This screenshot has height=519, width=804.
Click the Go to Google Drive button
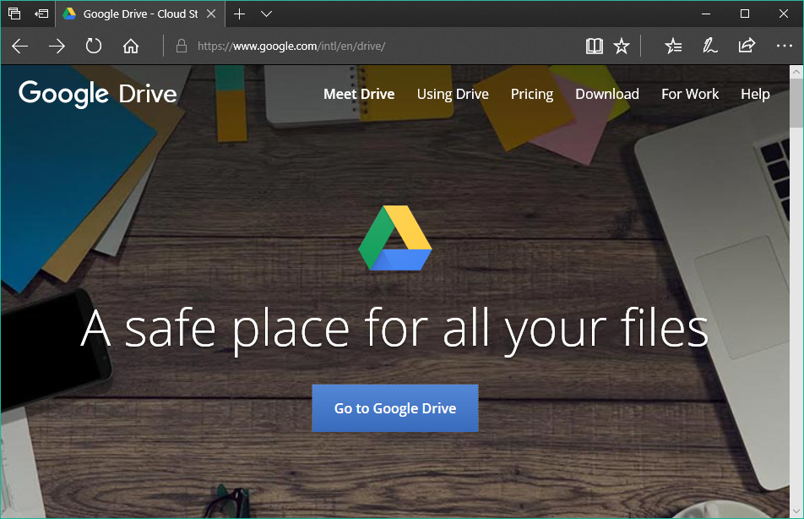coord(395,408)
